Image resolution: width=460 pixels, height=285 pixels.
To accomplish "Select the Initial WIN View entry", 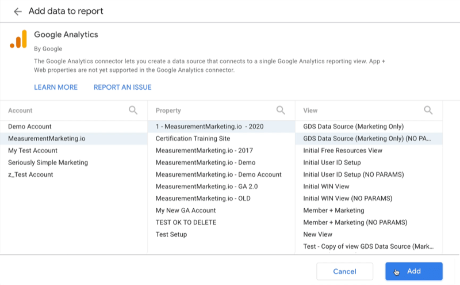I will pos(369,187).
